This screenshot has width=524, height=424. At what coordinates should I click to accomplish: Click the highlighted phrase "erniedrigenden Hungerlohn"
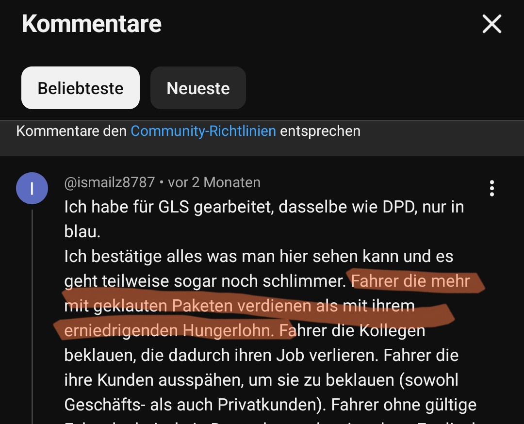point(169,330)
